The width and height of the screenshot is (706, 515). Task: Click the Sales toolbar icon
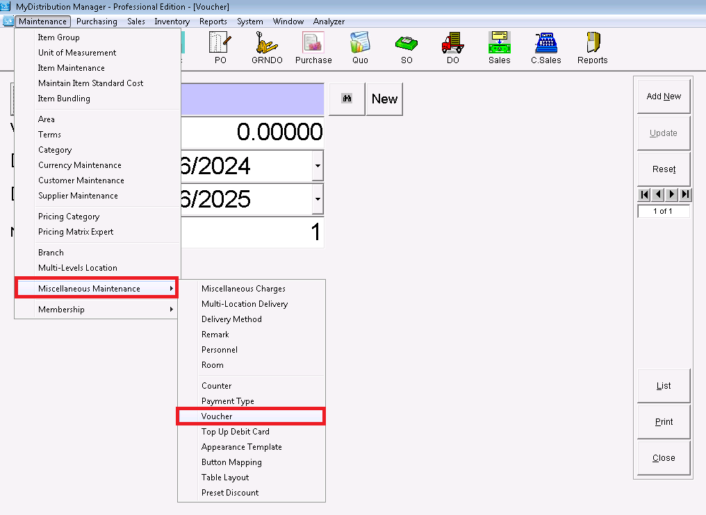[499, 48]
